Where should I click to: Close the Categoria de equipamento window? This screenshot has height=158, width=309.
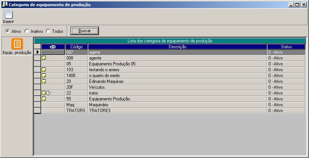click(x=304, y=5)
